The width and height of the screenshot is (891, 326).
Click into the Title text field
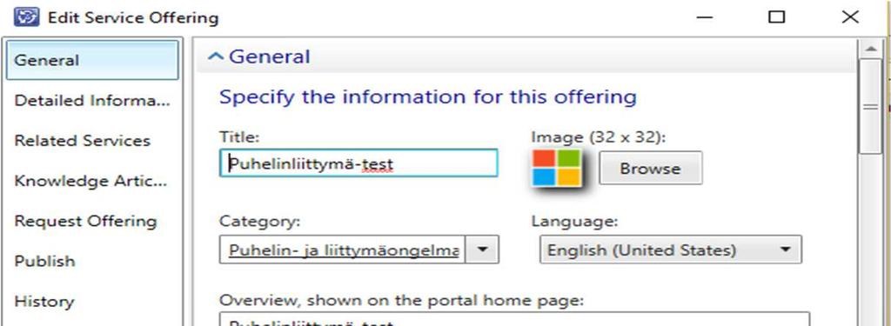(358, 163)
